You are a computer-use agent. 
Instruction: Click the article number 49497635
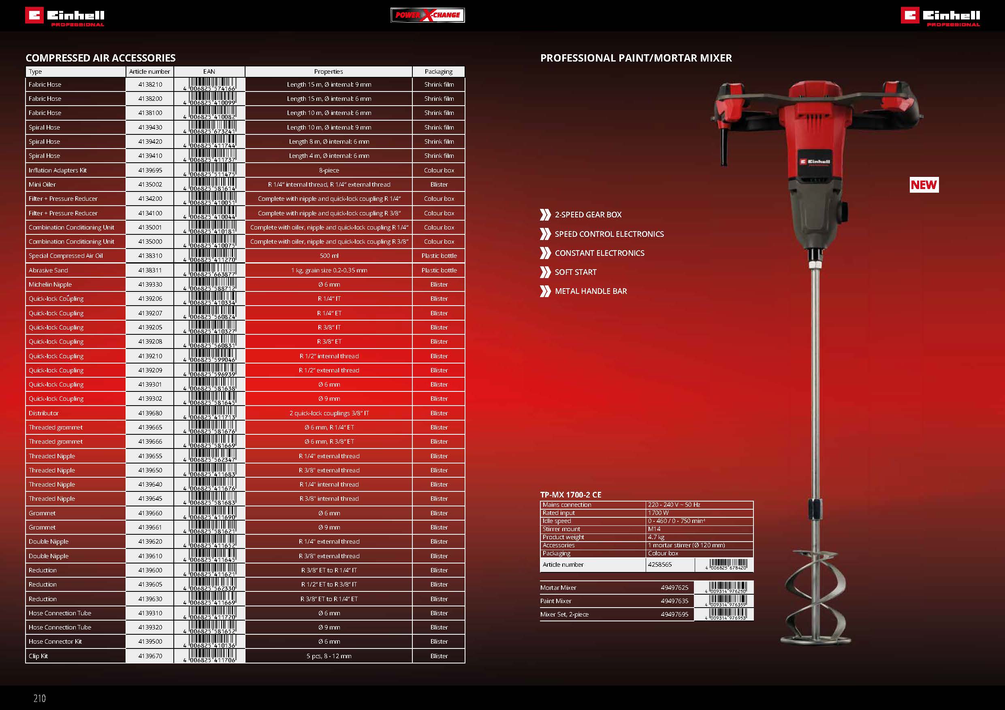674,601
